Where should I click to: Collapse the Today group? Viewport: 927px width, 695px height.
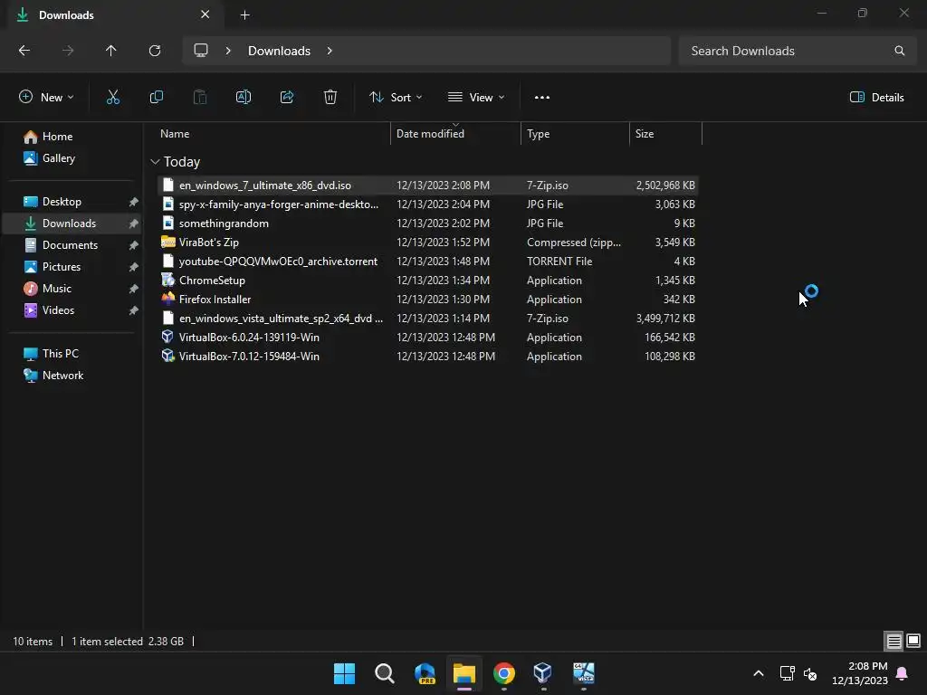pyautogui.click(x=155, y=162)
